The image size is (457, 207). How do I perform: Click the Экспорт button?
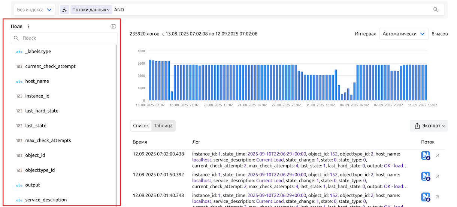[429, 126]
